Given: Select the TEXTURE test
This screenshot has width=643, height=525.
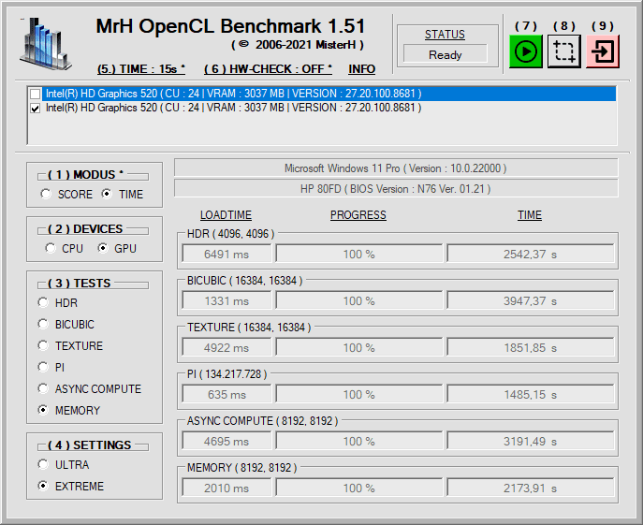Looking at the screenshot, I should coord(70,345).
